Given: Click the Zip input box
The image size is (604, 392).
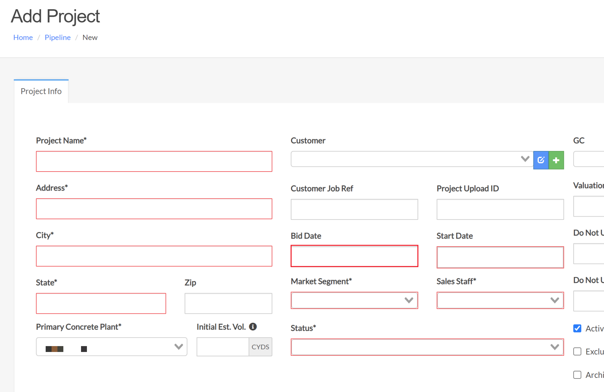Looking at the screenshot, I should pyautogui.click(x=228, y=303).
